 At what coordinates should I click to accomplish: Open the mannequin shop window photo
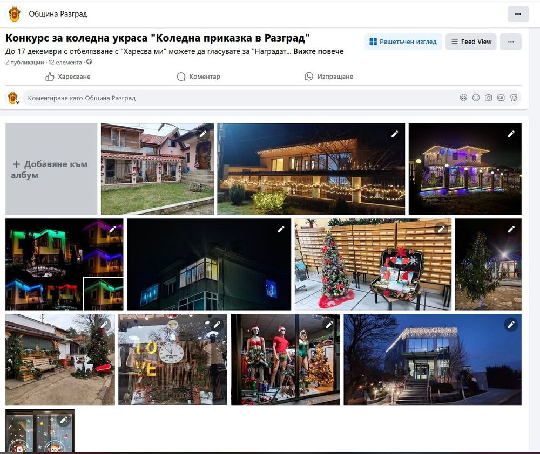[285, 359]
